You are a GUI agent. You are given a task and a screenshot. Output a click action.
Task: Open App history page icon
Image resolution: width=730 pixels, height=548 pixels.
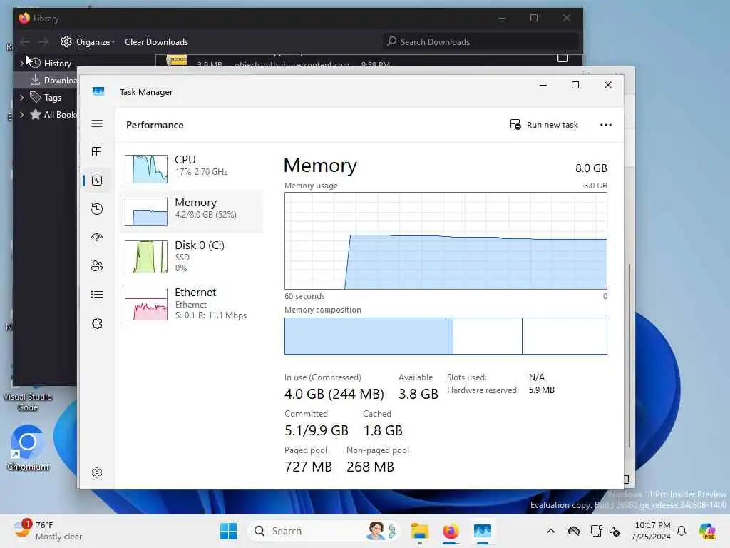97,209
